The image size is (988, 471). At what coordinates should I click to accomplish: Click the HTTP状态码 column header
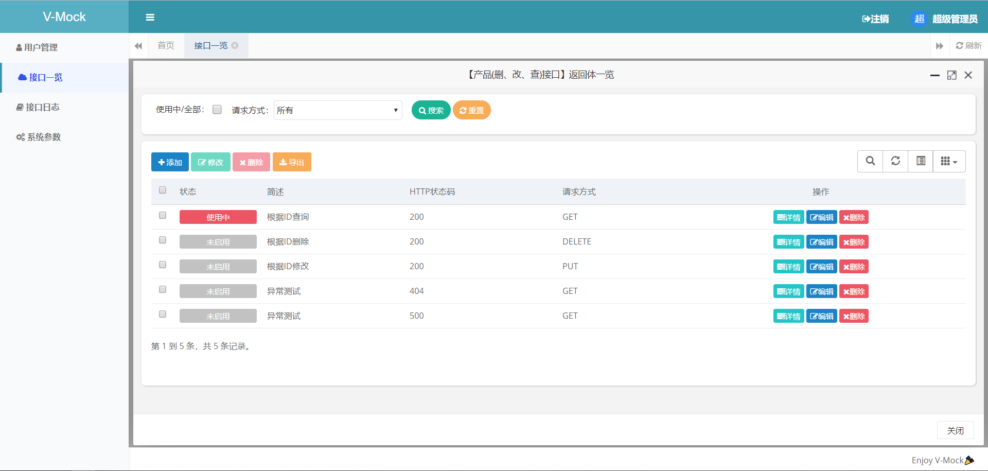[x=432, y=192]
